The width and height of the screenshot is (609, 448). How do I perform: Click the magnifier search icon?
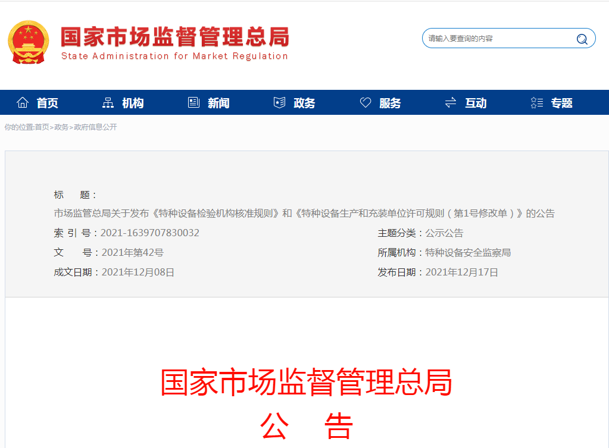582,39
